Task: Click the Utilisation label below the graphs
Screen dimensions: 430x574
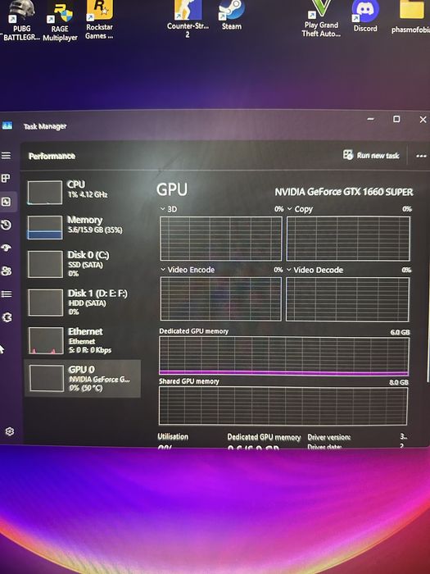Action: click(x=173, y=436)
